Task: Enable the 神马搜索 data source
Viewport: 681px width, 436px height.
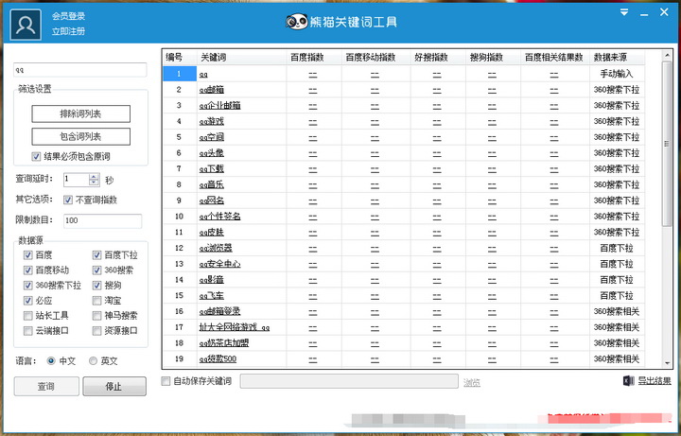Action: [96, 316]
